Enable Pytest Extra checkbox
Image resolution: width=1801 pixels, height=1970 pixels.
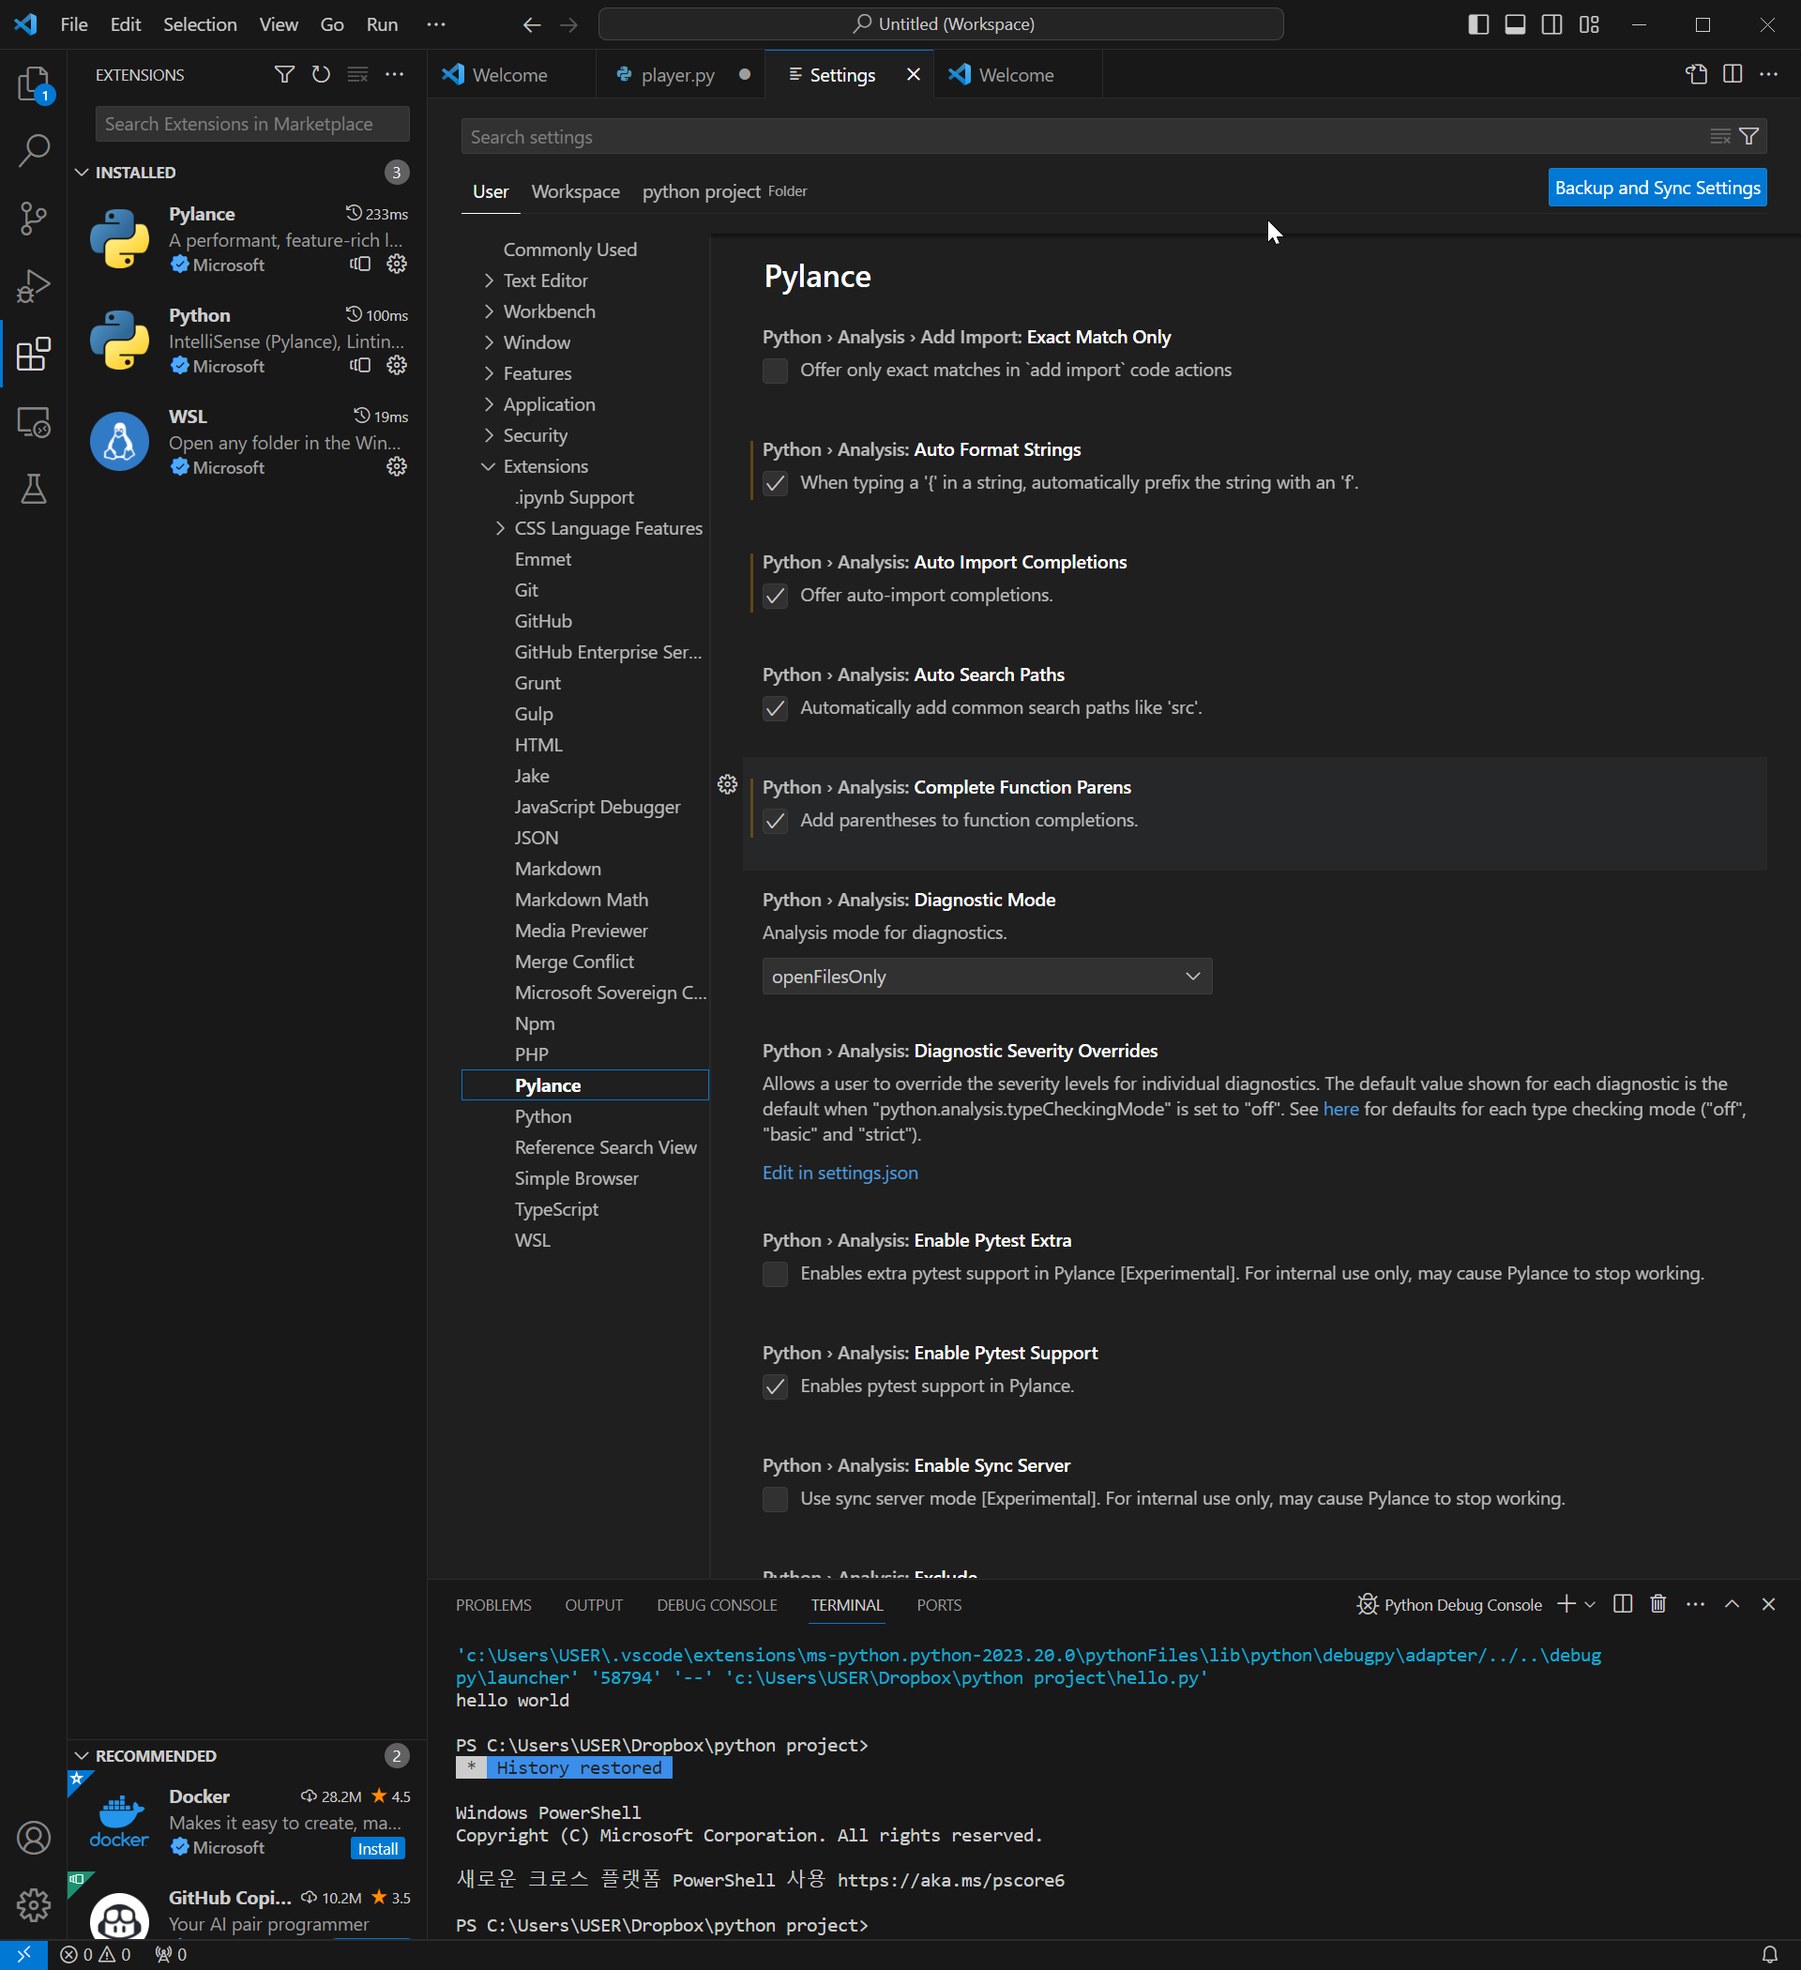[x=775, y=1274]
